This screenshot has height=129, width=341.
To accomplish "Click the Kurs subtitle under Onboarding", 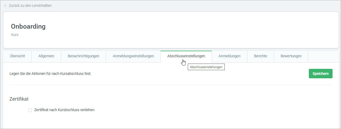I will (15, 35).
